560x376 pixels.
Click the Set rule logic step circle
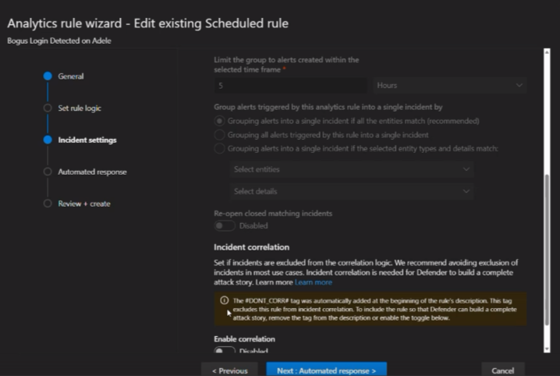click(x=48, y=108)
